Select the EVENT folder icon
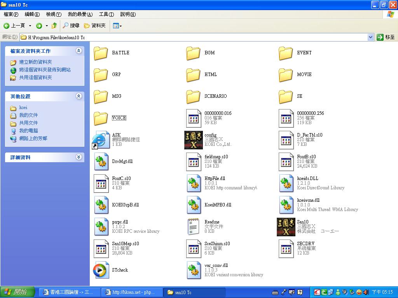 [286, 53]
